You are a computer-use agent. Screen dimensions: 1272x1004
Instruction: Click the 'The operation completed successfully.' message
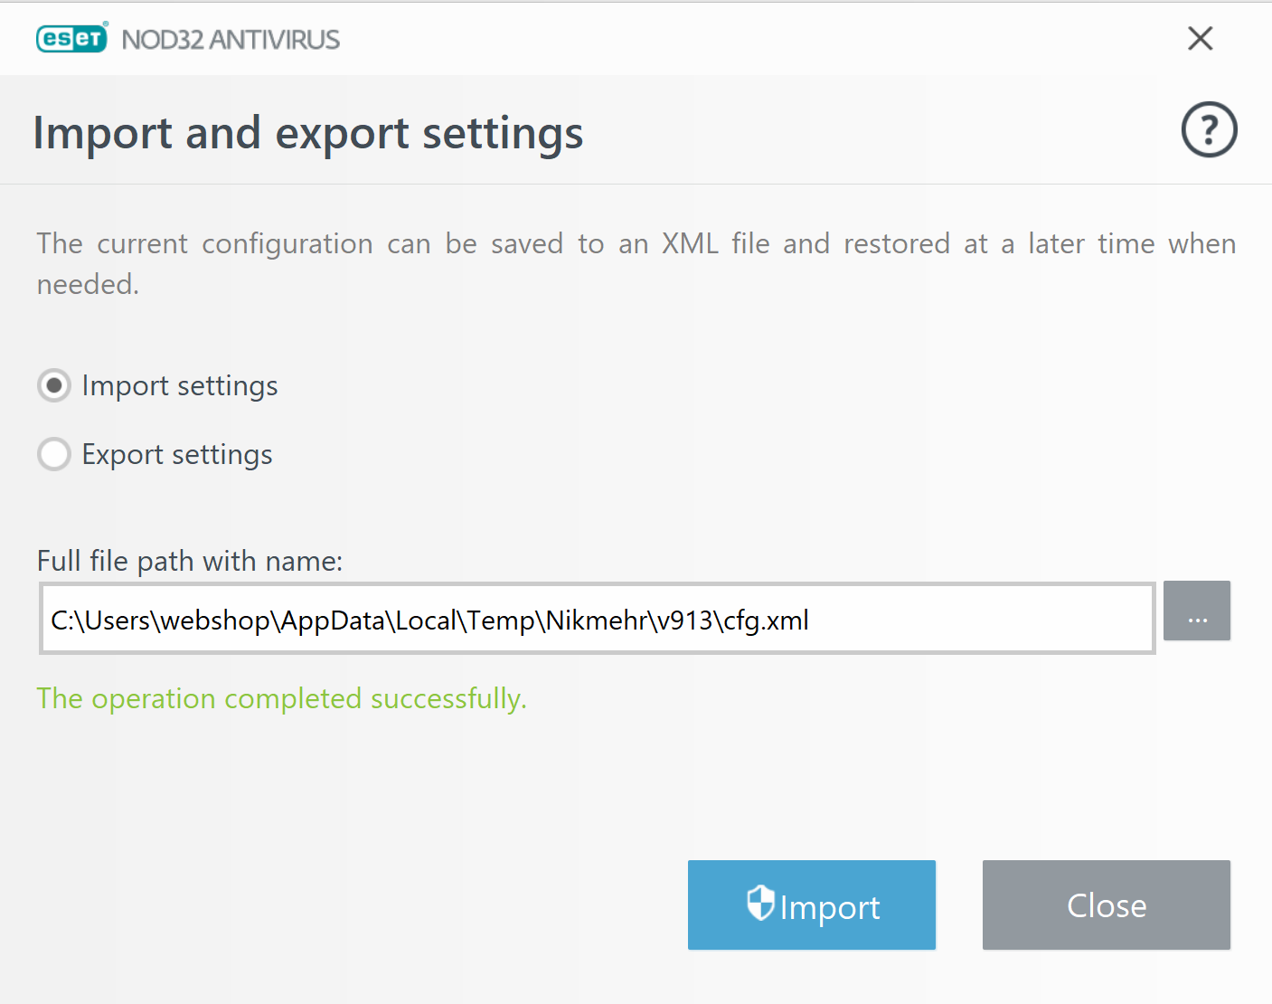282,698
